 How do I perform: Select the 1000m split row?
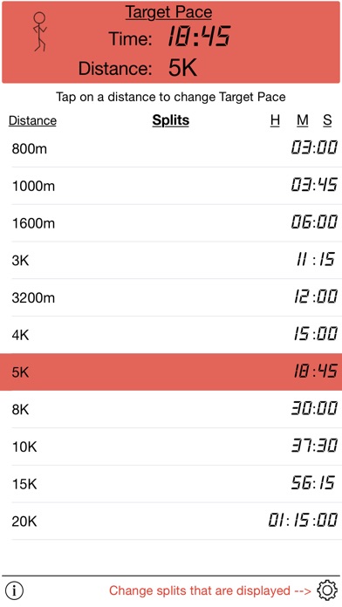[171, 186]
